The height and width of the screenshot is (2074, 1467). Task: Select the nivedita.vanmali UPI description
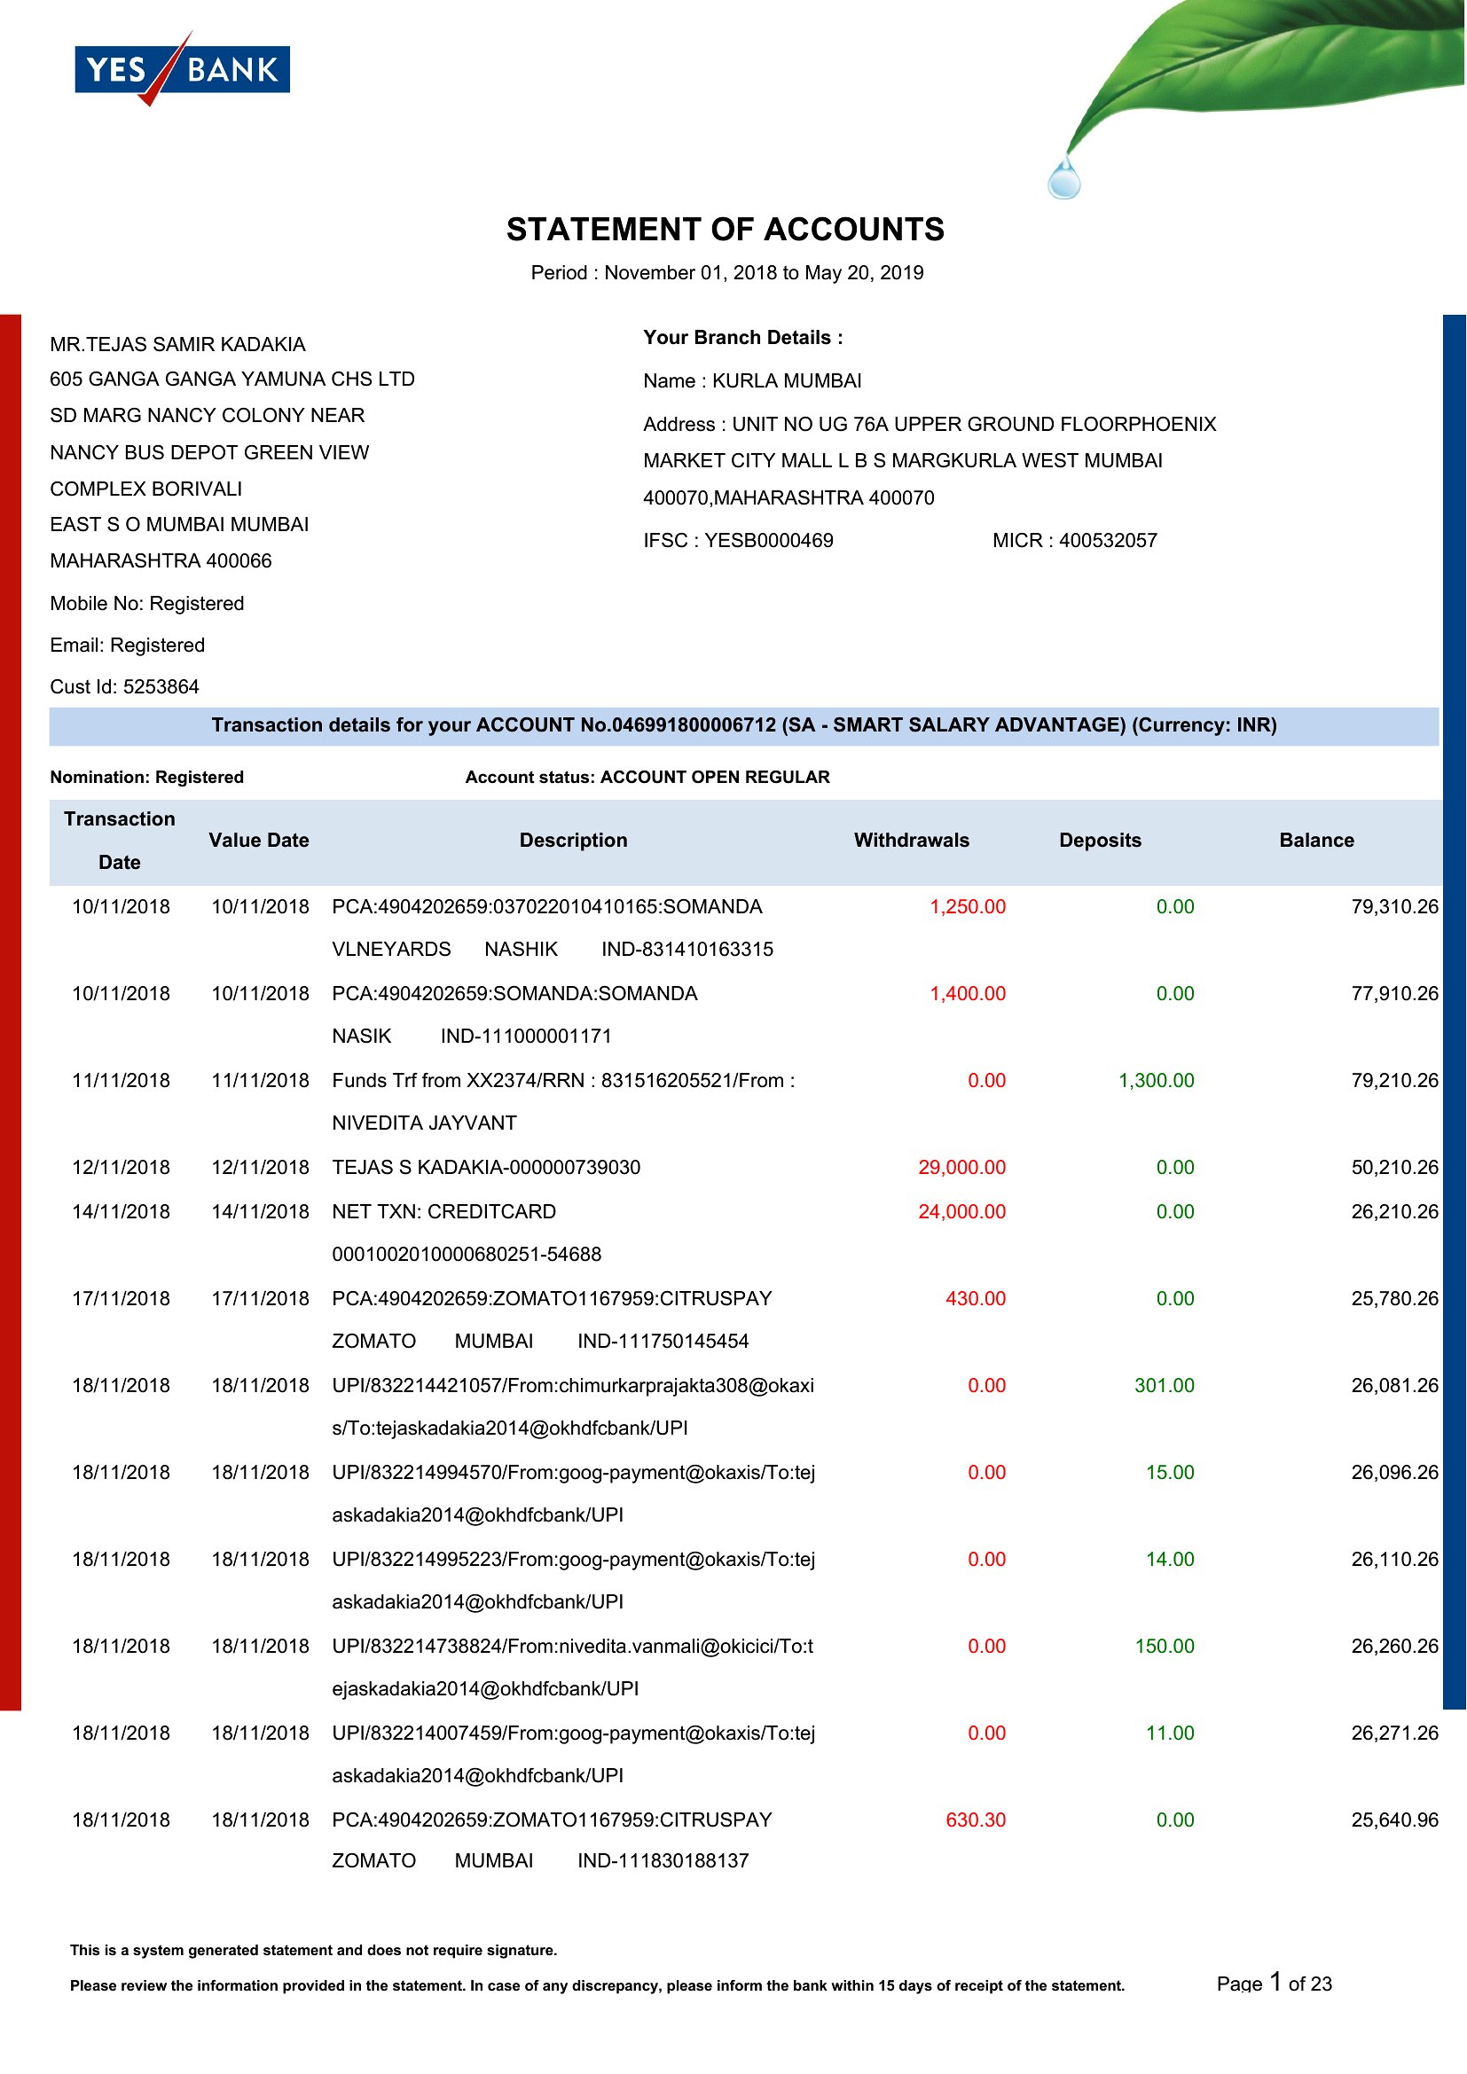[x=573, y=1668]
